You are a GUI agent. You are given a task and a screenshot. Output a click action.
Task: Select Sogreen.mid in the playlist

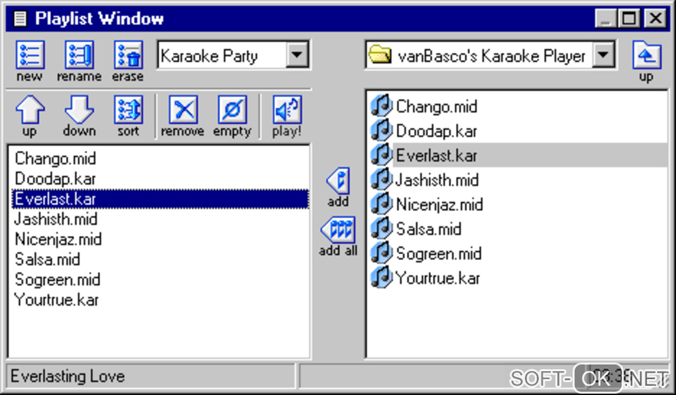58,280
